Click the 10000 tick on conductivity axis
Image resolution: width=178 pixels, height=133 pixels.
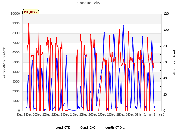[x=15, y=14]
